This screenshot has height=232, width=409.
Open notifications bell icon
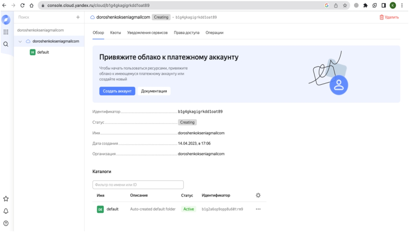tap(6, 211)
